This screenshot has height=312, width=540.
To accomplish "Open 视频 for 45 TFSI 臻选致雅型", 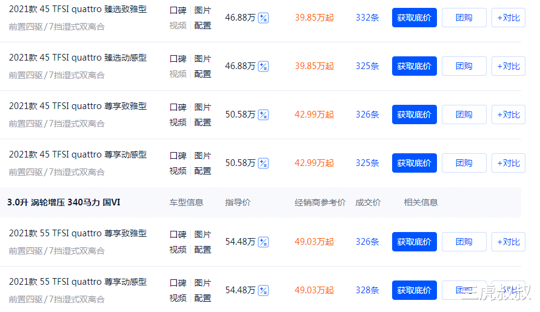I will pos(178,25).
